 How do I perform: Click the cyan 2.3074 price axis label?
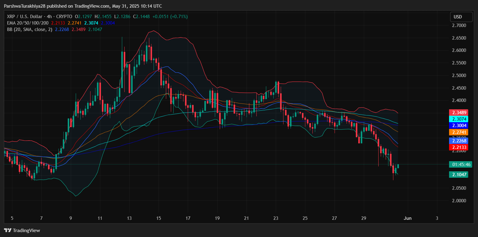[458, 119]
